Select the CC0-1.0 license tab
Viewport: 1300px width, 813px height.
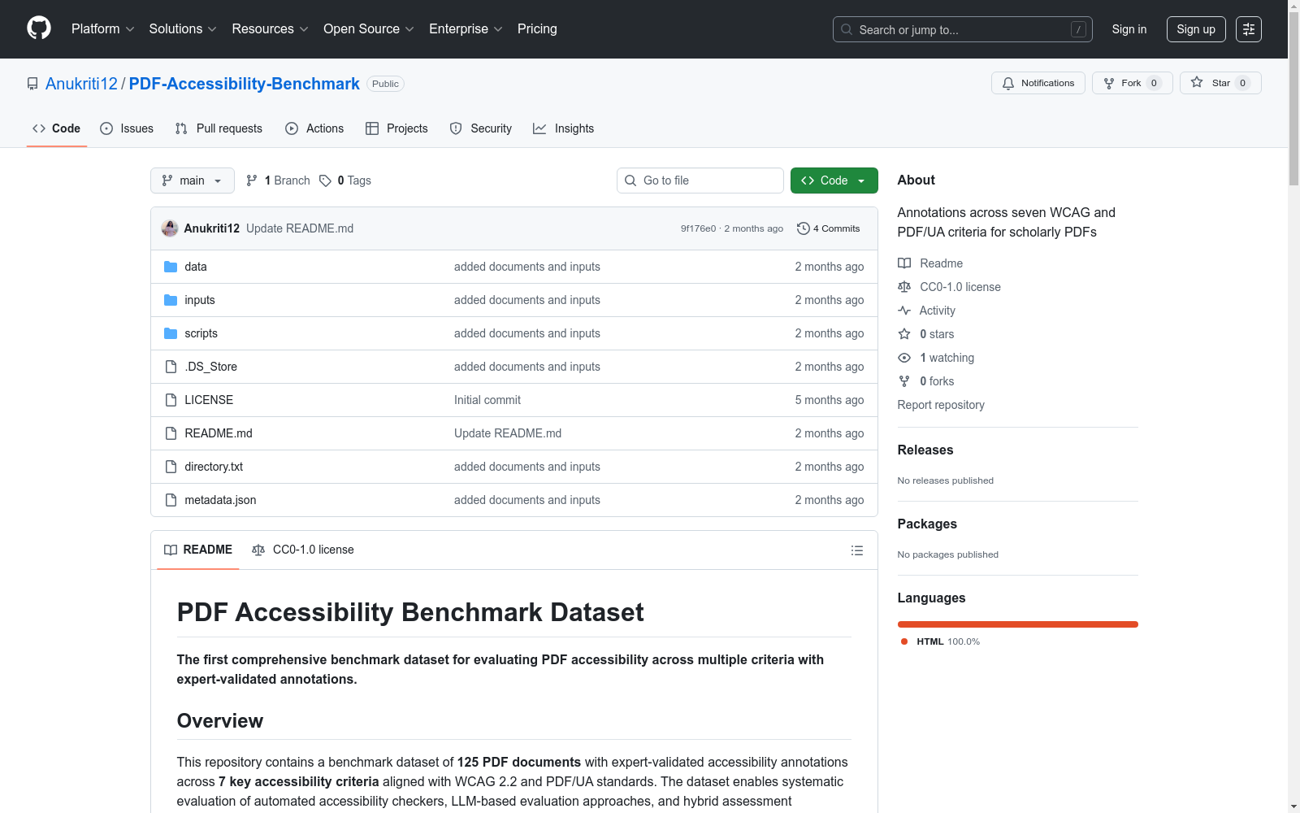(x=303, y=550)
